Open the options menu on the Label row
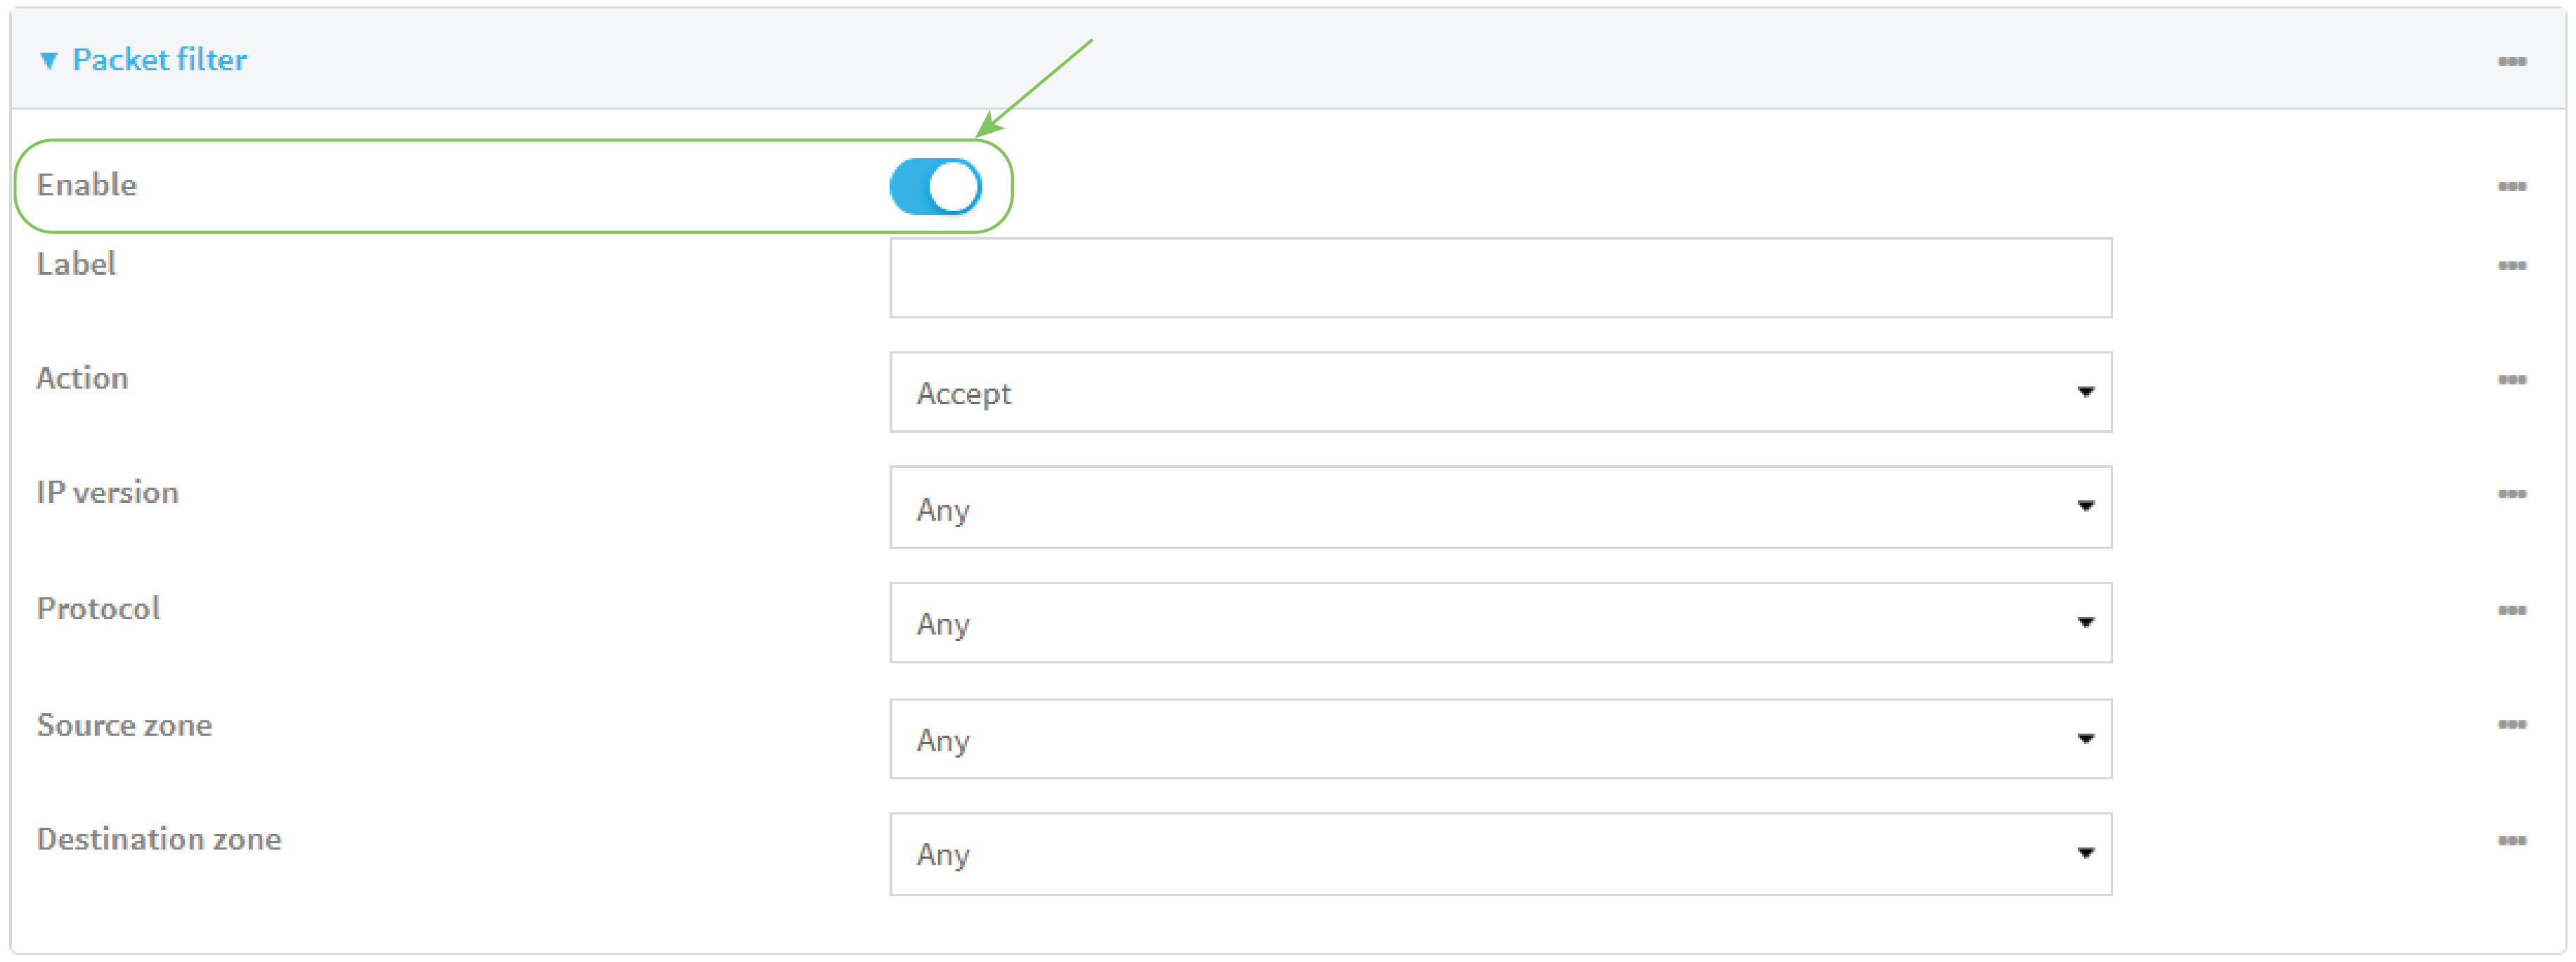Viewport: 2576px width, 962px height. (x=2513, y=266)
